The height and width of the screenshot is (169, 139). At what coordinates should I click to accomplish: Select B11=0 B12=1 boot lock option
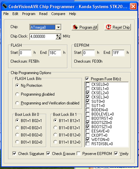(x=55, y=128)
